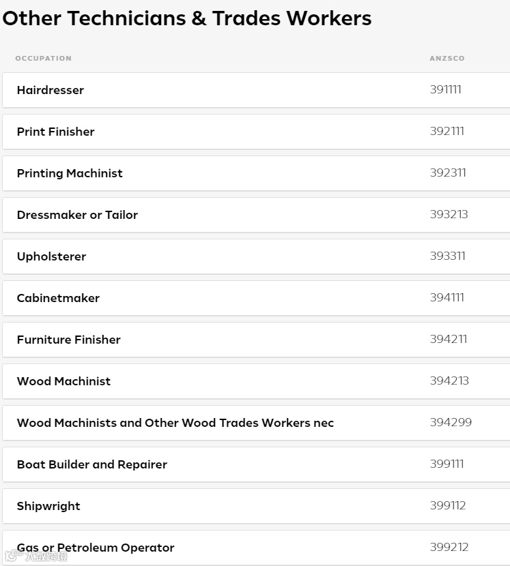Image resolution: width=510 pixels, height=566 pixels.
Task: Click ANZSCO code 399112
Action: [448, 505]
